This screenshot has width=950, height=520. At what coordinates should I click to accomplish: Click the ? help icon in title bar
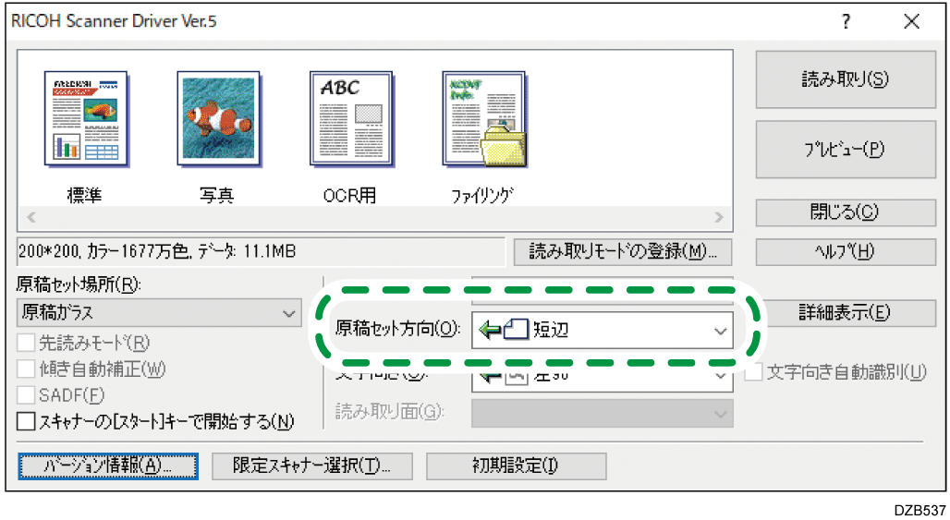point(846,22)
